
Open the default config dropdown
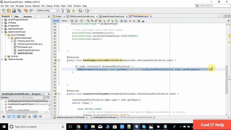pyautogui.click(x=58, y=10)
